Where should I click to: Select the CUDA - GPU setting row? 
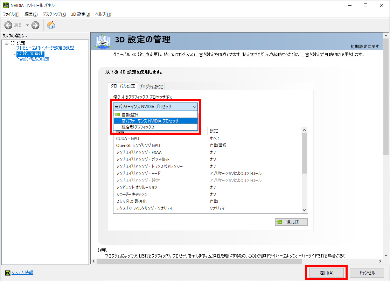point(208,139)
